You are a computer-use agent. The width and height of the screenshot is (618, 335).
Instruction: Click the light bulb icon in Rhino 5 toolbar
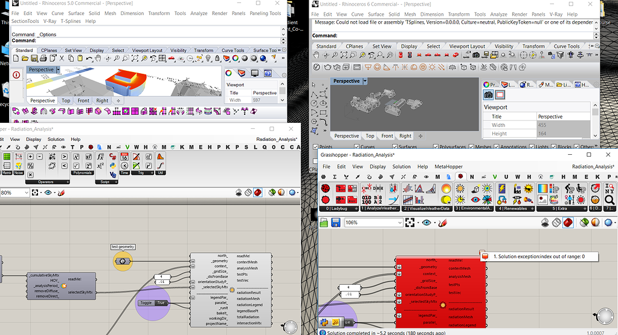208,59
